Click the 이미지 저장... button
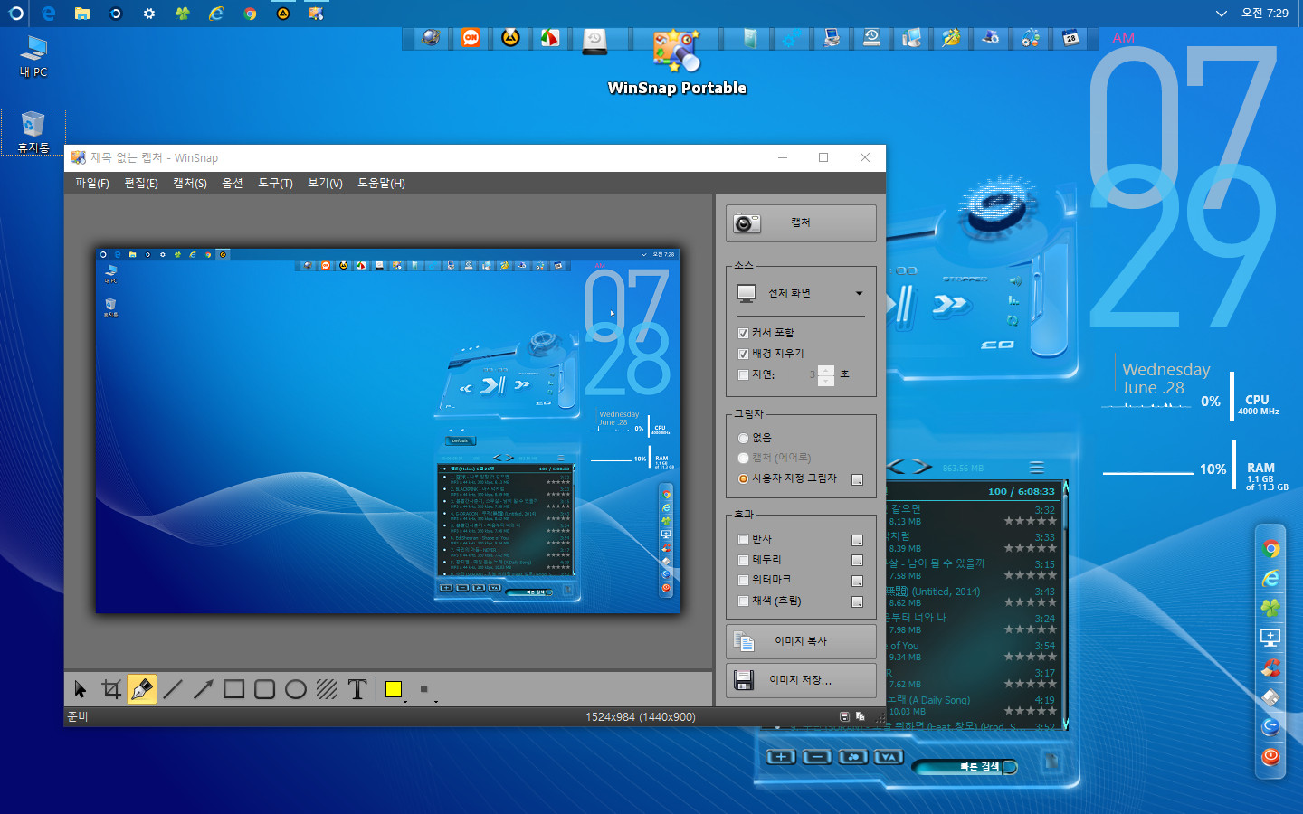 point(801,680)
